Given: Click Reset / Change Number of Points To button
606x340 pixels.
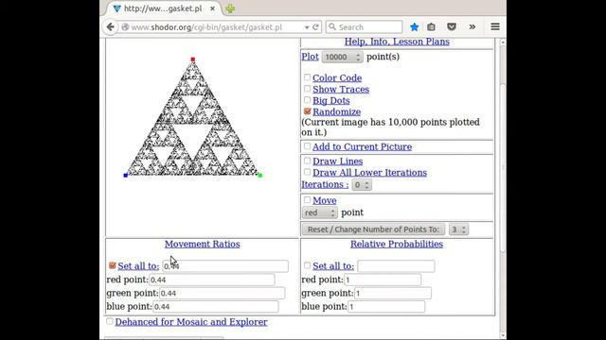Looking at the screenshot, I should click(373, 229).
